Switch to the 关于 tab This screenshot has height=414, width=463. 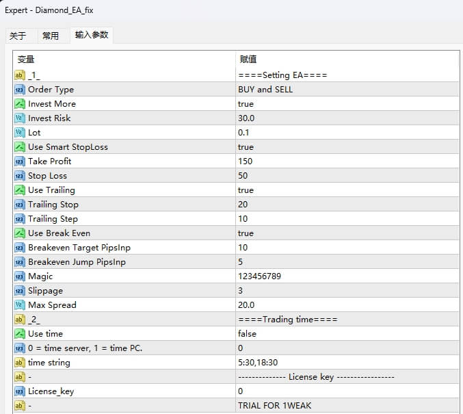18,36
